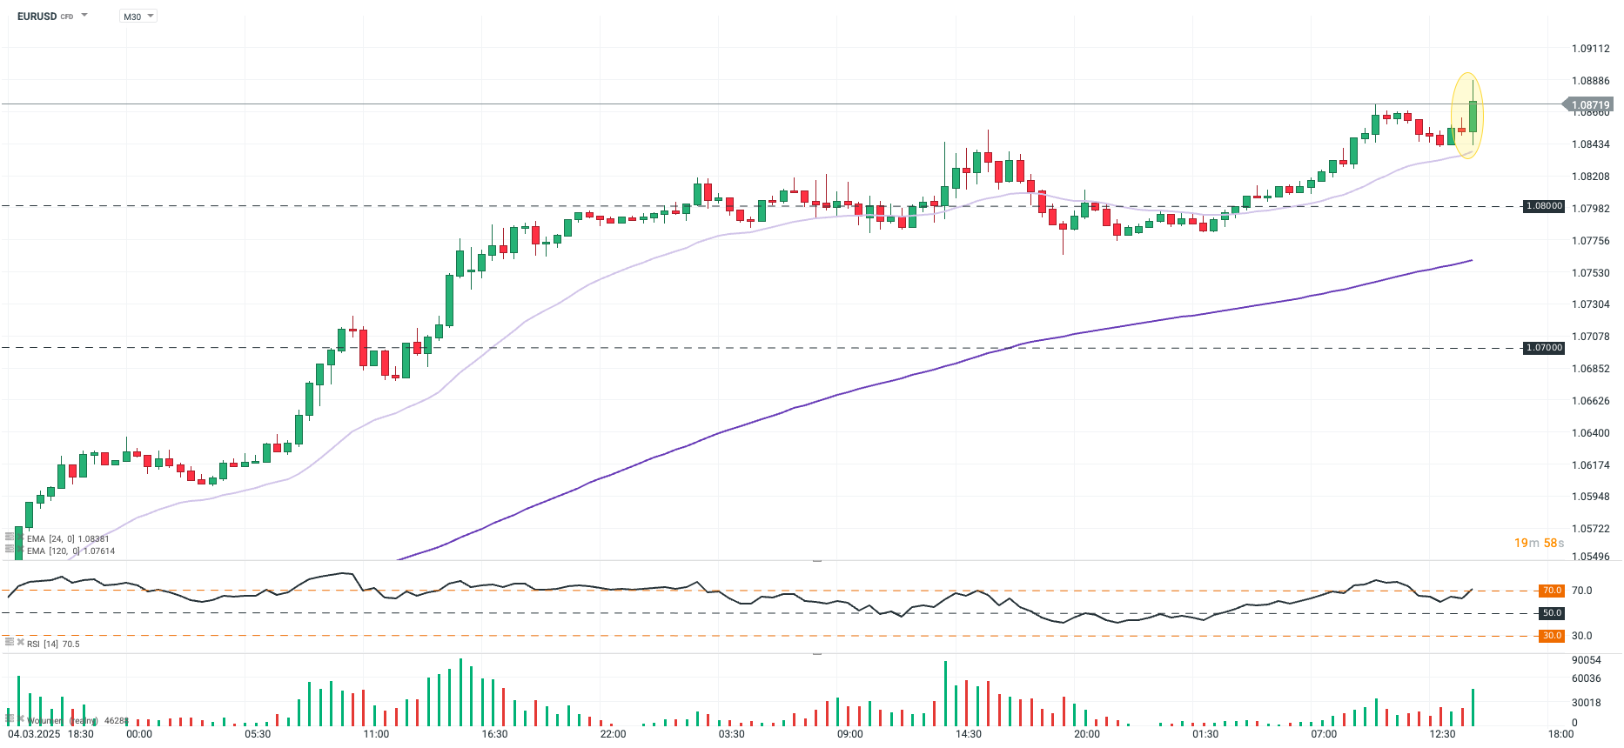Viewport: 1624px width, 748px height.
Task: Click the current price tag 1.08719
Action: [x=1589, y=104]
